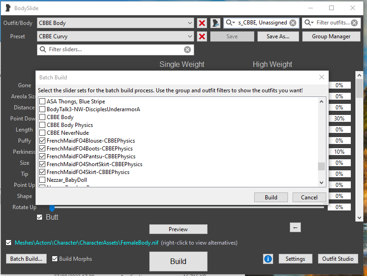Uncheck FrenchMaidFO4Boots-CBBEPhysics
The height and width of the screenshot is (276, 367).
click(x=43, y=149)
